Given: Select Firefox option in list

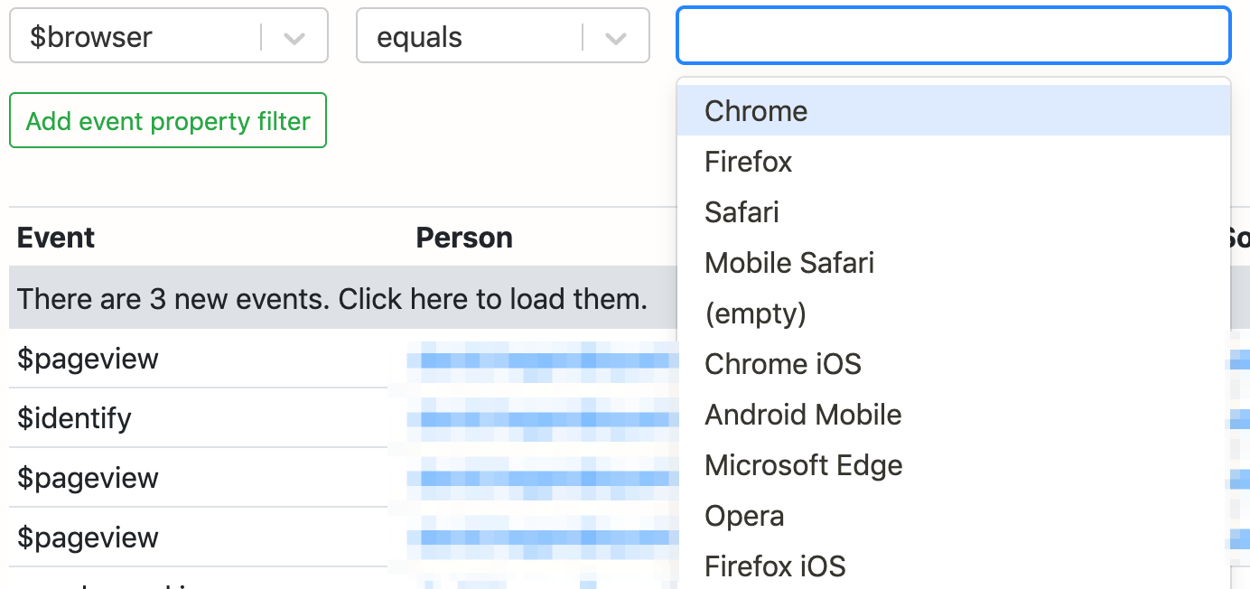Looking at the screenshot, I should 748,162.
